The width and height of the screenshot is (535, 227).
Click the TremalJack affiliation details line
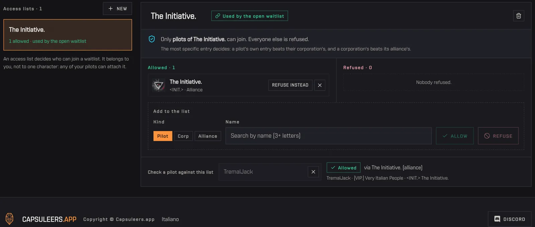tap(388, 178)
